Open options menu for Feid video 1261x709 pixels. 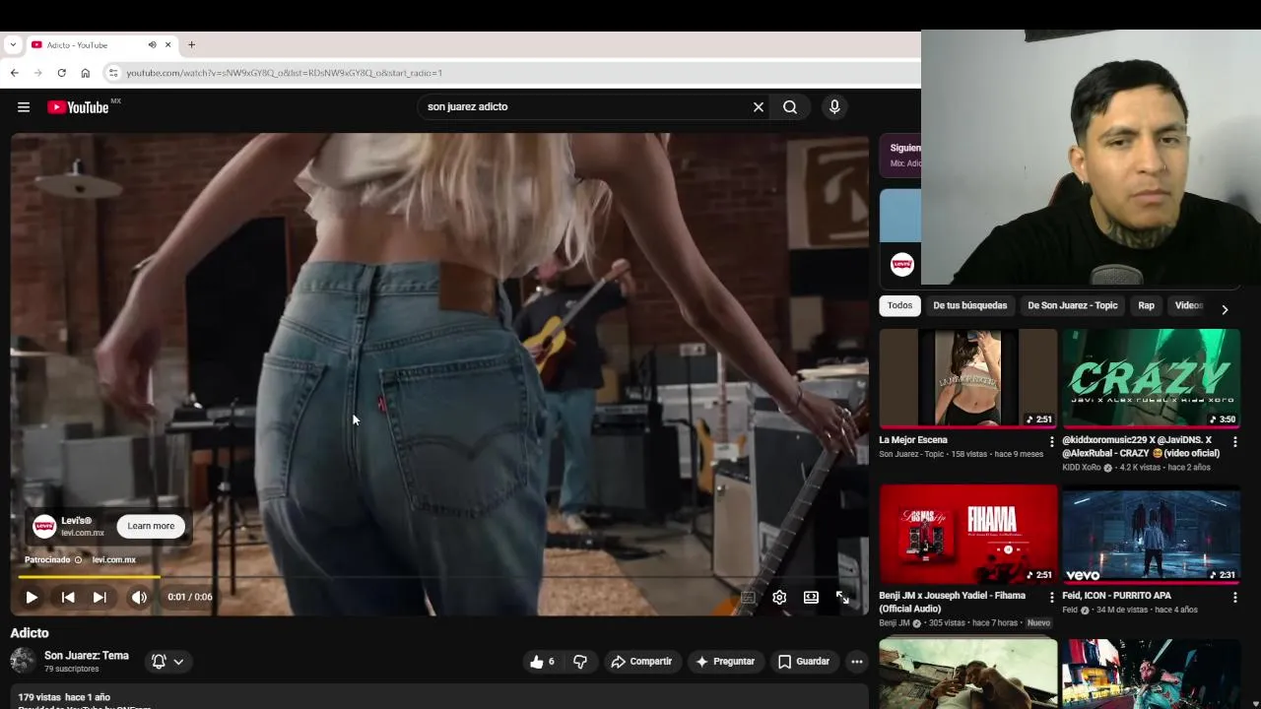coord(1234,597)
